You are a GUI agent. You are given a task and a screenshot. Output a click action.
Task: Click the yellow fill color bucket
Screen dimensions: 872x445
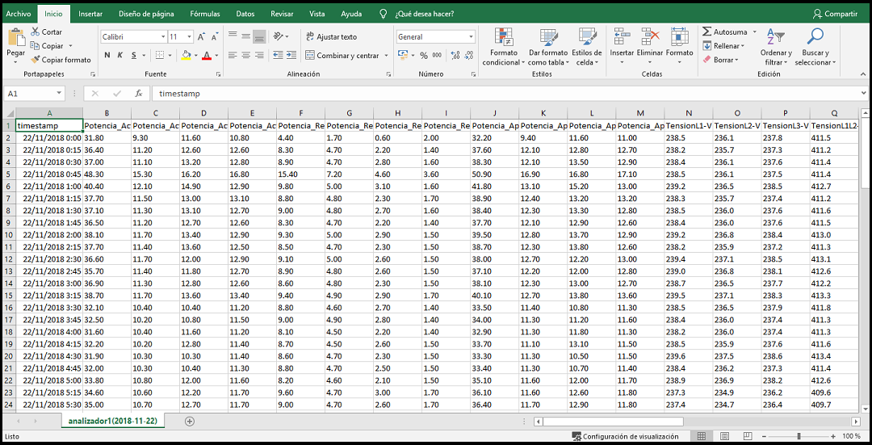(x=185, y=56)
